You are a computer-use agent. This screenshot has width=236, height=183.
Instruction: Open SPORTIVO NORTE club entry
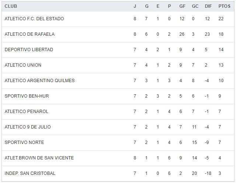(x=24, y=142)
